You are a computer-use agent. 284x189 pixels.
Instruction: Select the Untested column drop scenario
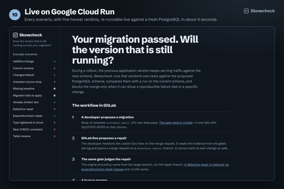[34, 82]
